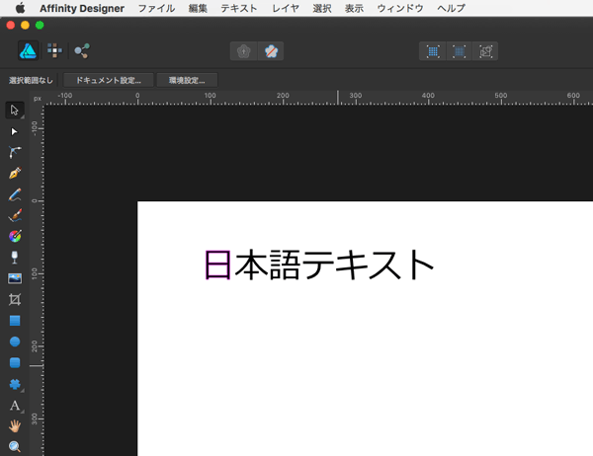Select the Pencil tool
This screenshot has width=593, height=456.
[15, 194]
